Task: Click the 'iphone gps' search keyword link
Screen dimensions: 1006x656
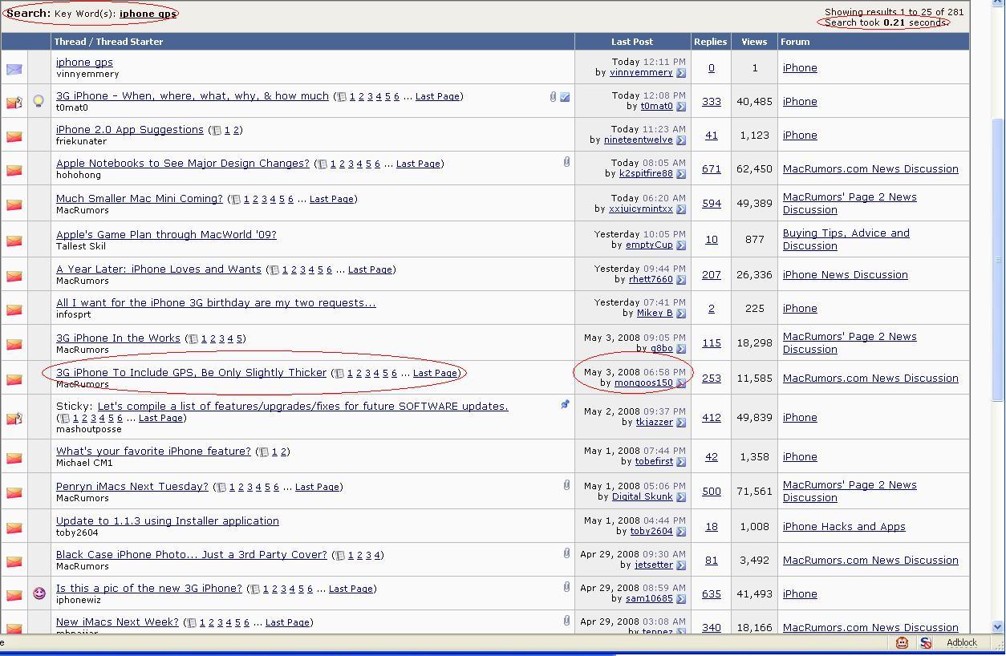Action: pyautogui.click(x=148, y=14)
